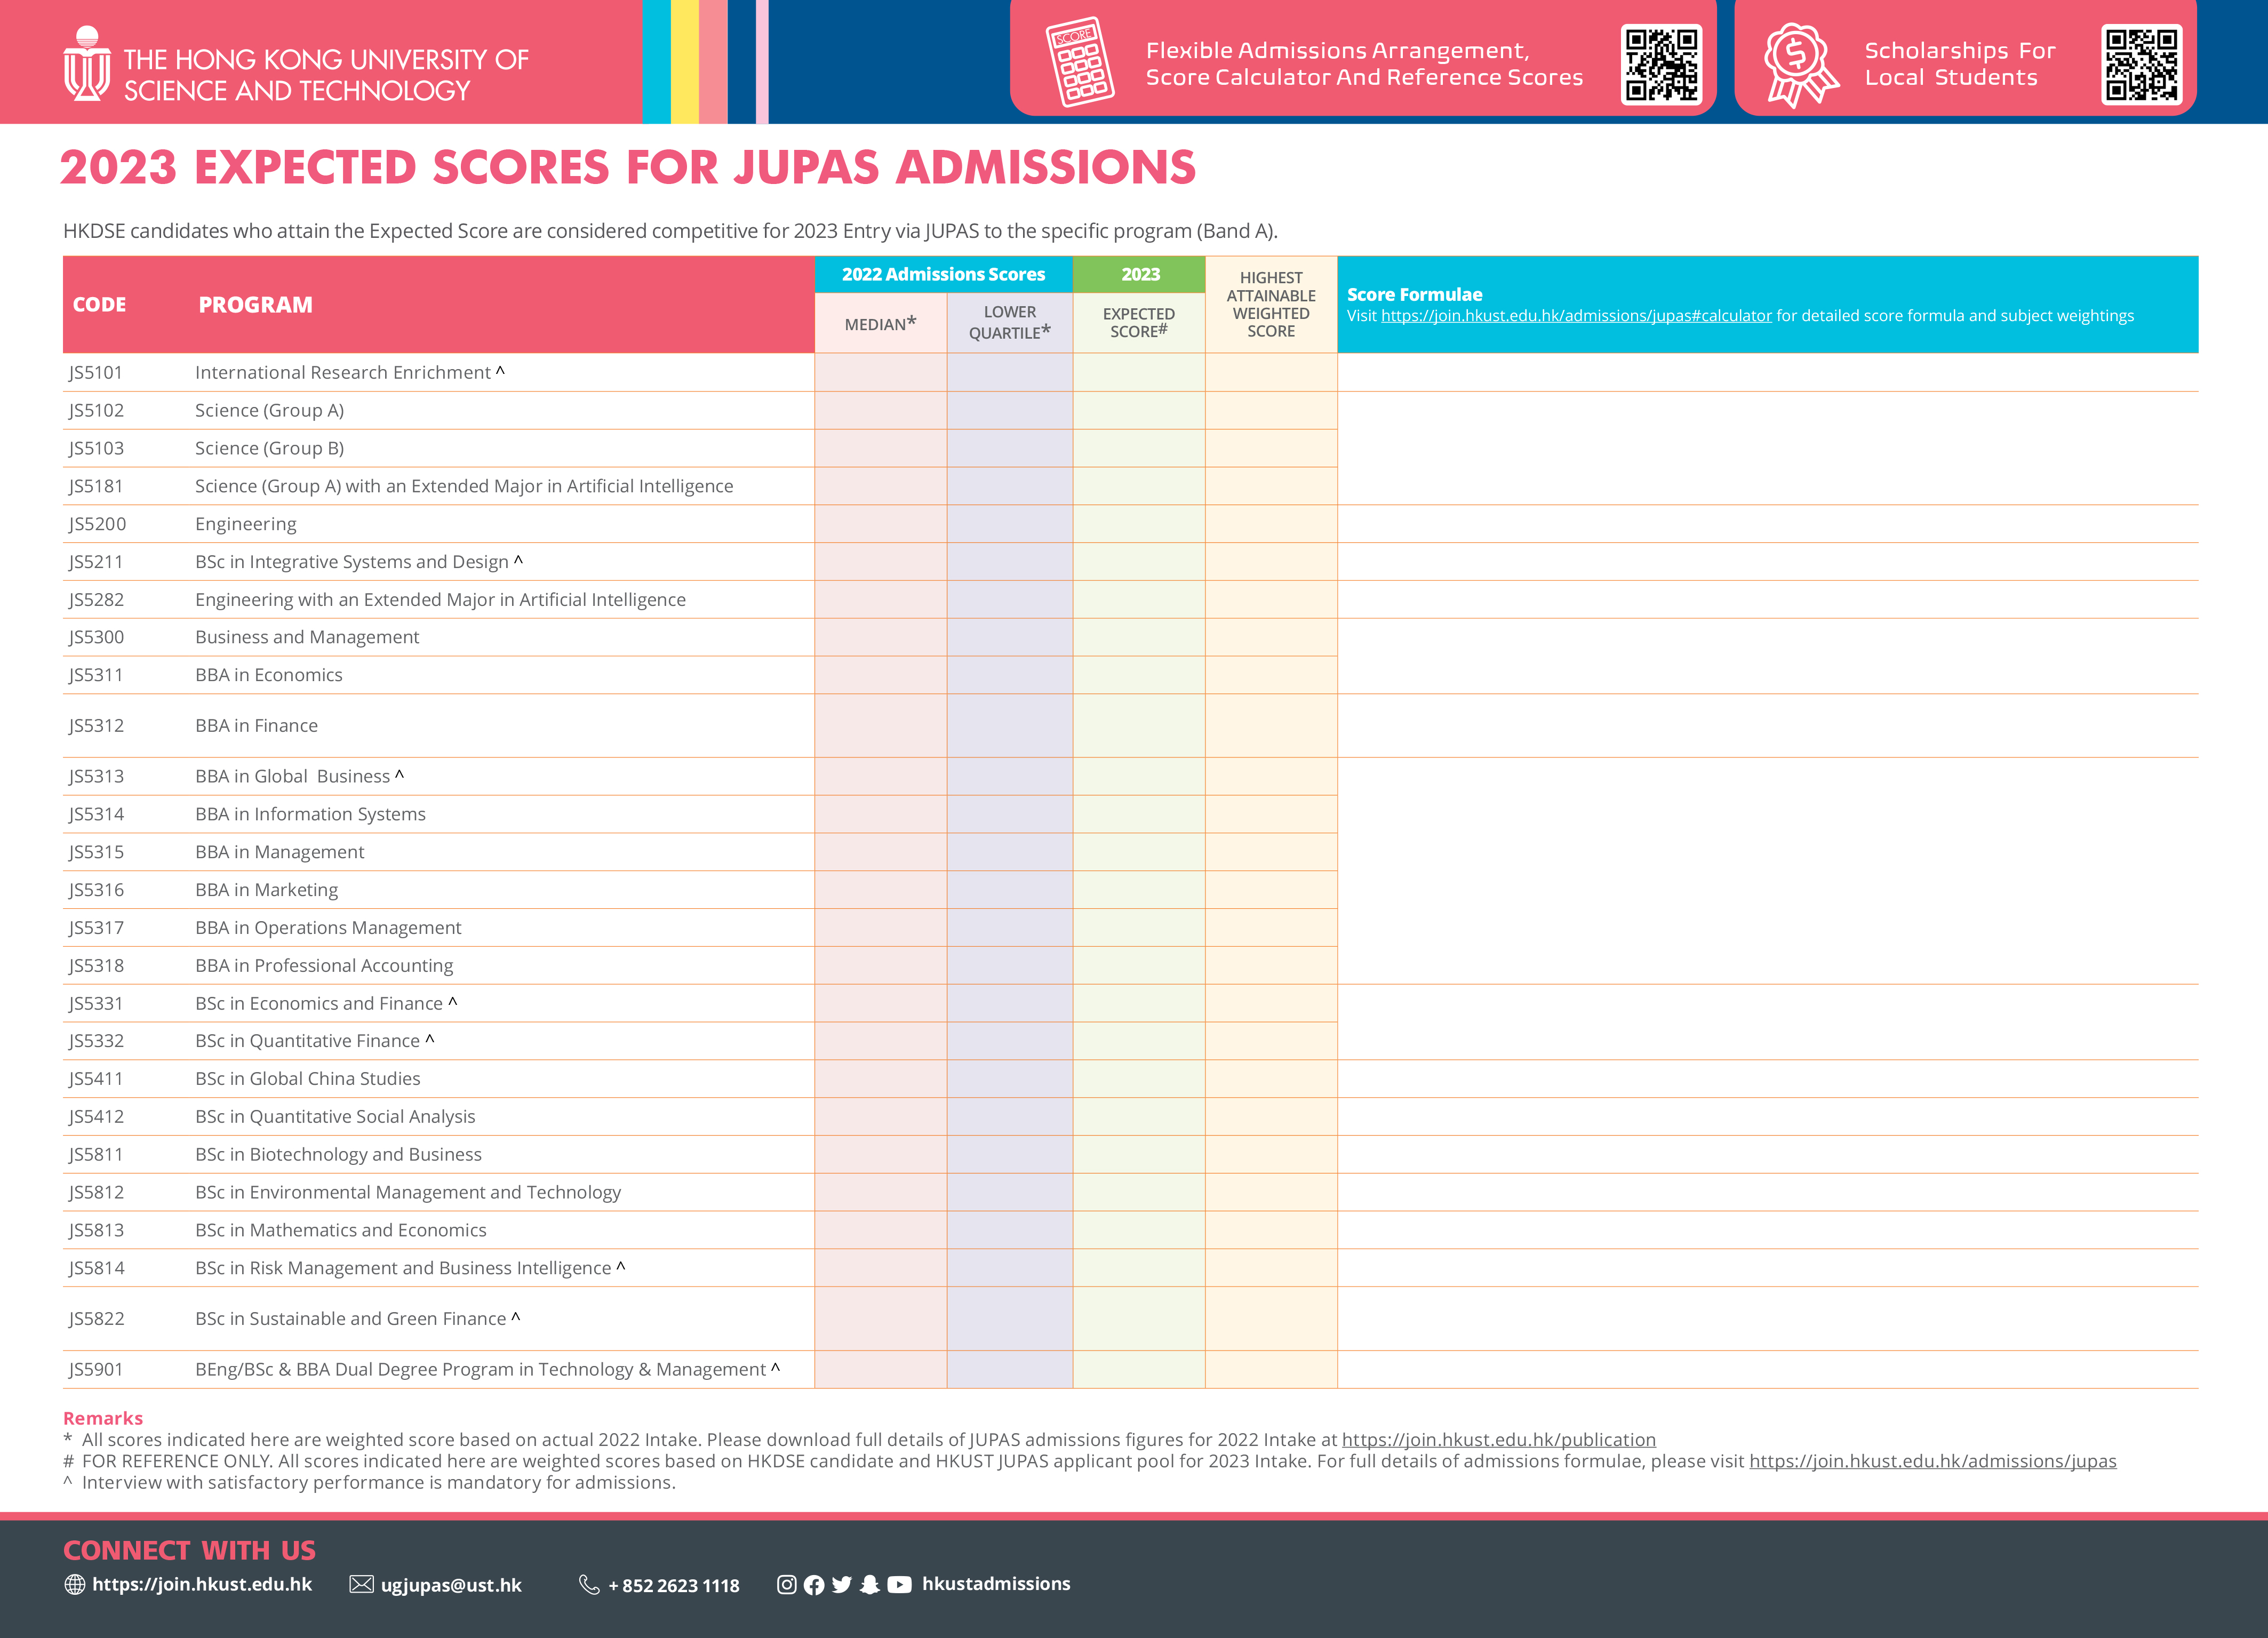Image resolution: width=2268 pixels, height=1638 pixels.
Task: Open the Facebook icon in footer
Action: pyautogui.click(x=814, y=1584)
